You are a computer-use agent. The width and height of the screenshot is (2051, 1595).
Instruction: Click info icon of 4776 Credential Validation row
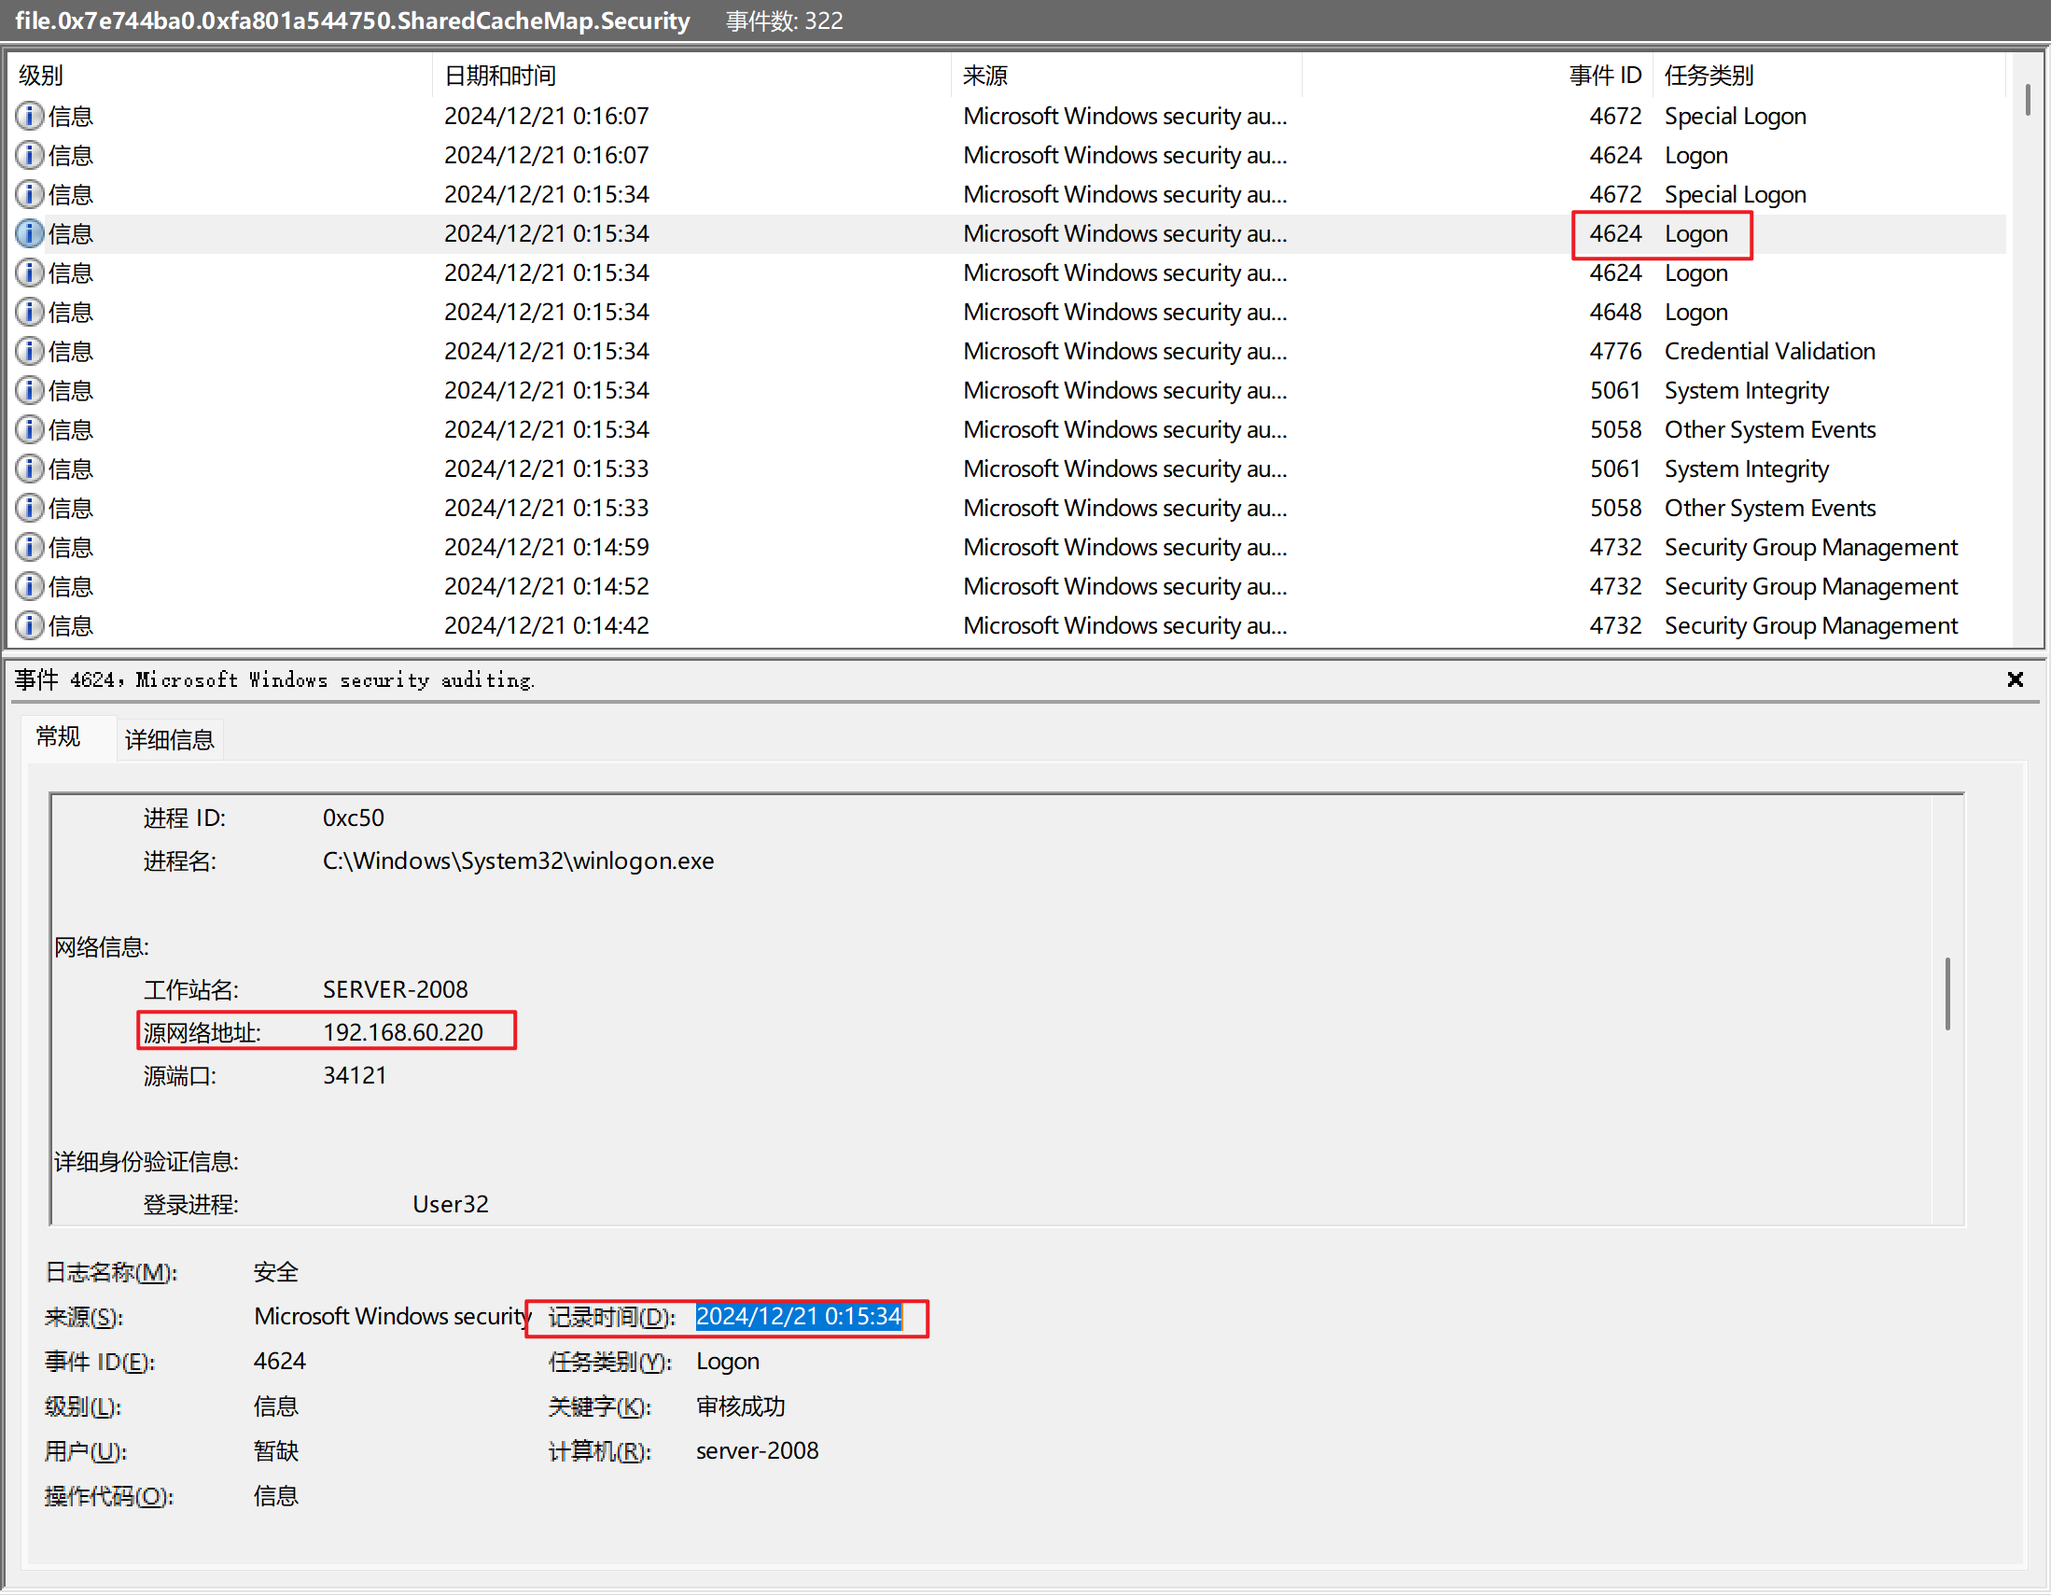(x=29, y=351)
